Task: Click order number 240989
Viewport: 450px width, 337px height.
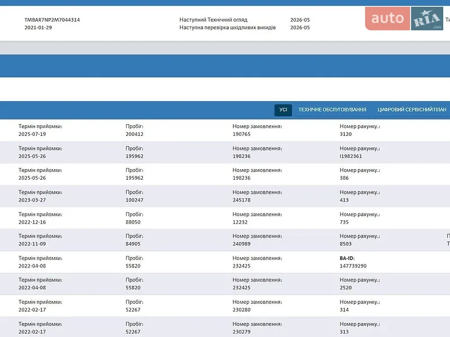Action: pos(242,244)
